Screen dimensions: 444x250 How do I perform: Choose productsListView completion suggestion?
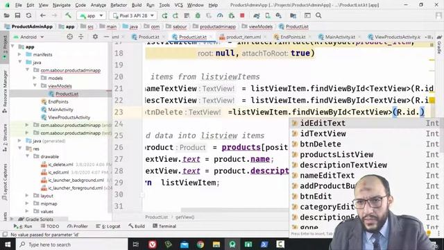[366, 154]
